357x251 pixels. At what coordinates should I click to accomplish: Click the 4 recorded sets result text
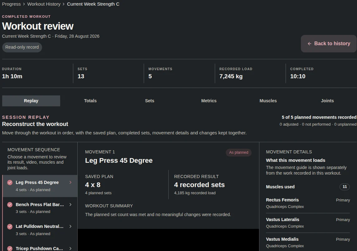click(199, 185)
